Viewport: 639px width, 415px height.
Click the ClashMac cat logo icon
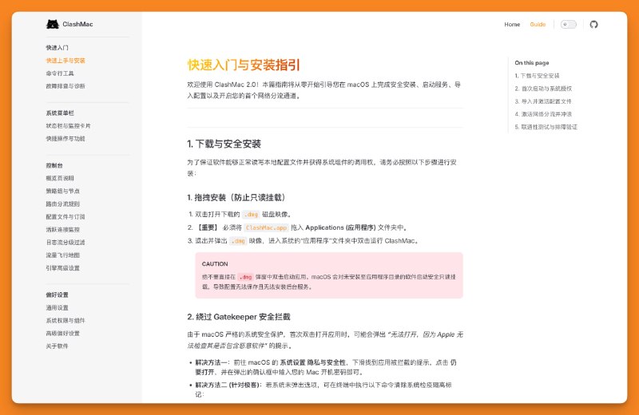click(x=52, y=24)
